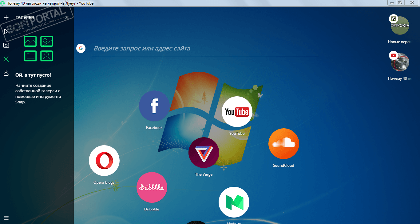
Task: Switch to the YouTube video tab bubble
Action: coord(400,62)
